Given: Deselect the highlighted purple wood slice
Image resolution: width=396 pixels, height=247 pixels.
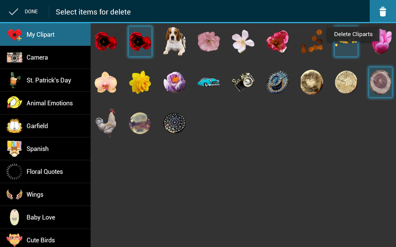Looking at the screenshot, I should (381, 82).
